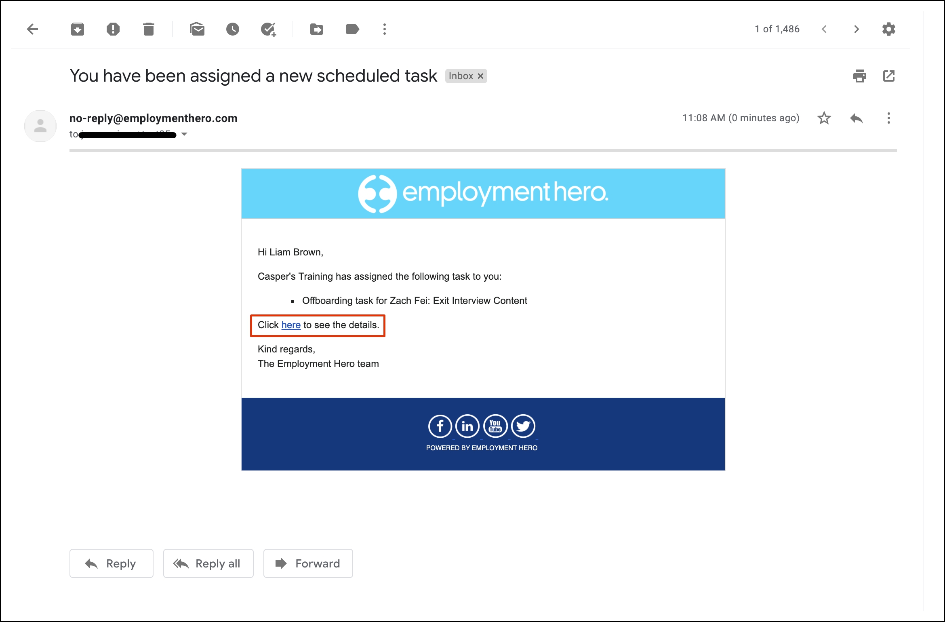
Task: Expand the recipient details arrow
Action: tap(184, 134)
